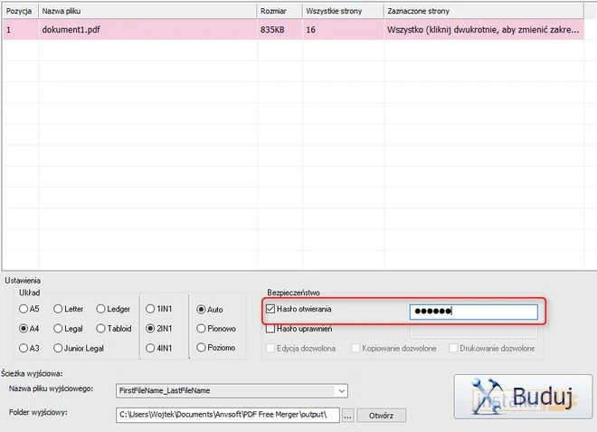
Task: Select the A3 paper size option
Action: 24,348
